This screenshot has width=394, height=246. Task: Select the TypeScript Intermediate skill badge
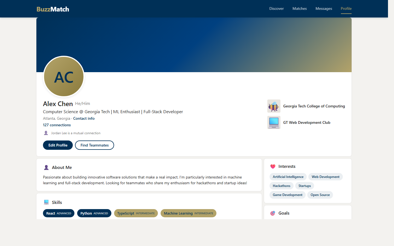click(136, 213)
